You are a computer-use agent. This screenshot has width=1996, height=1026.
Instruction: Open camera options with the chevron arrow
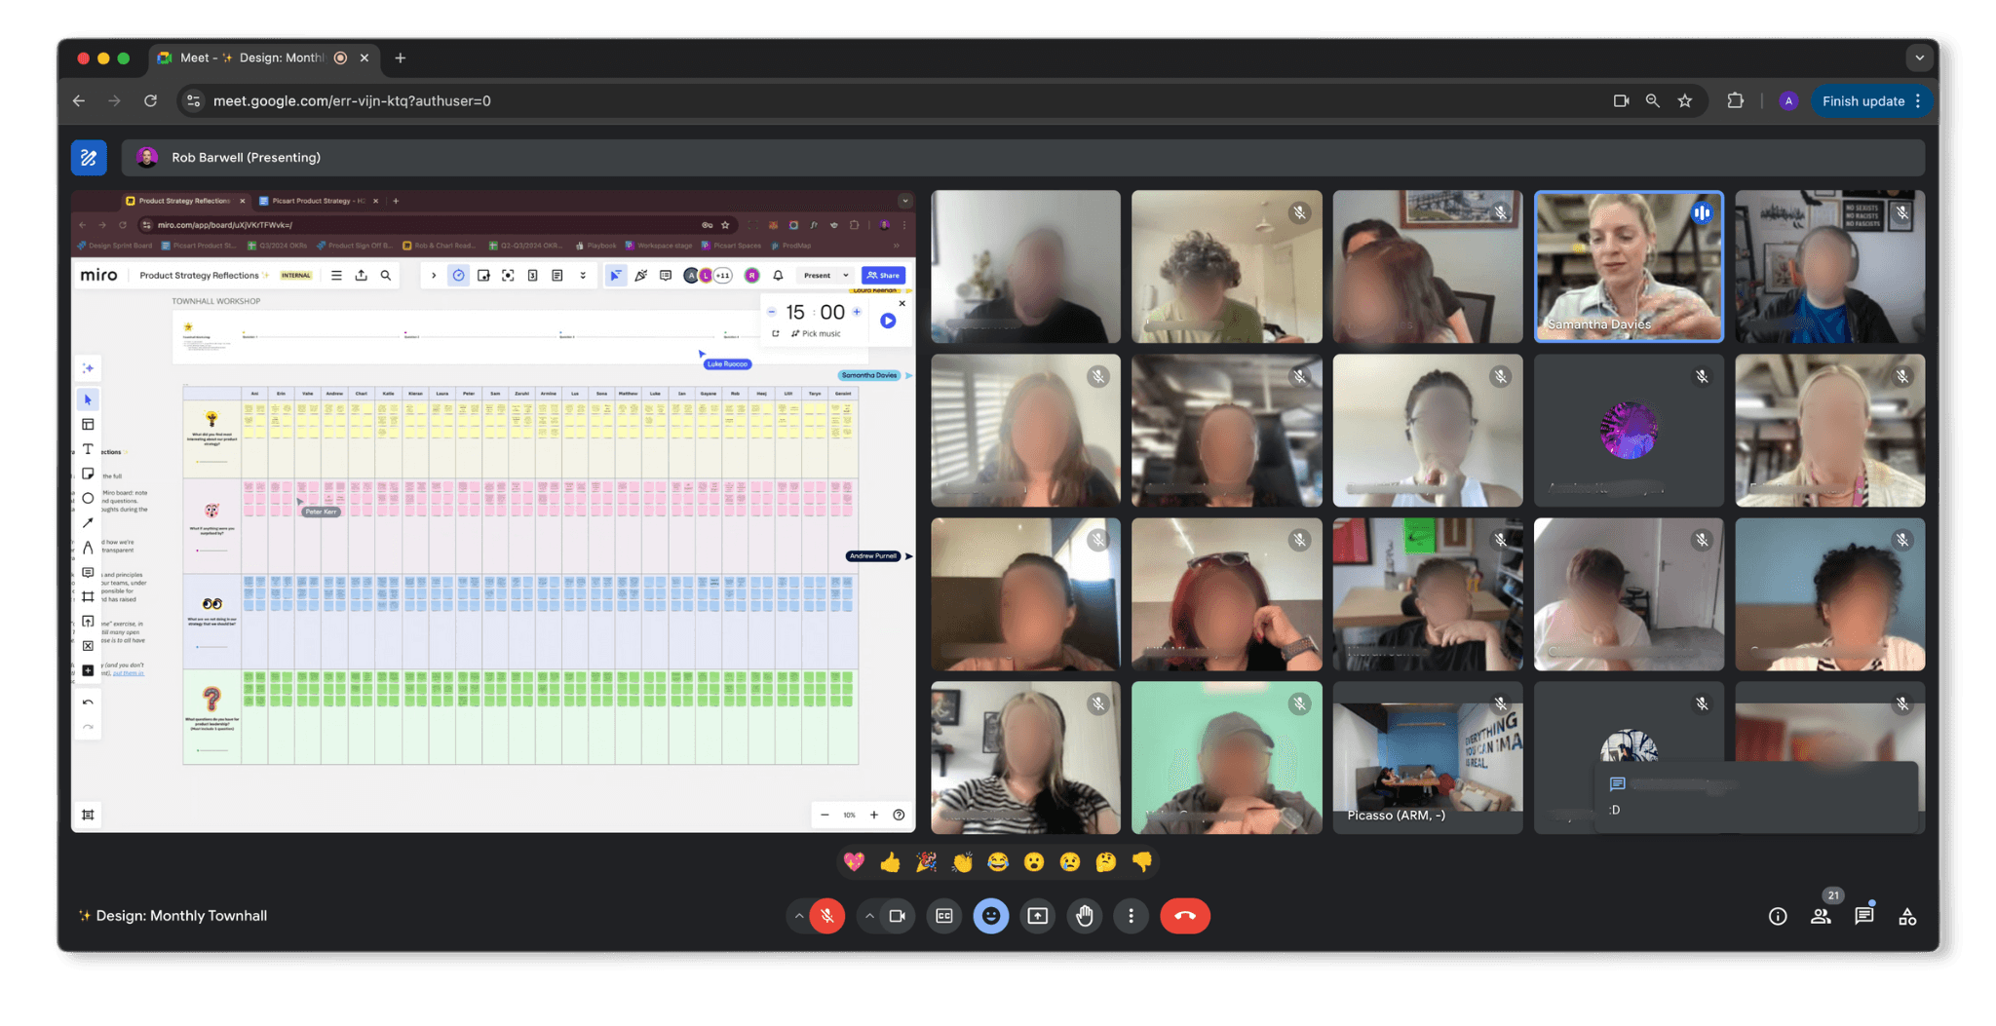tap(869, 916)
